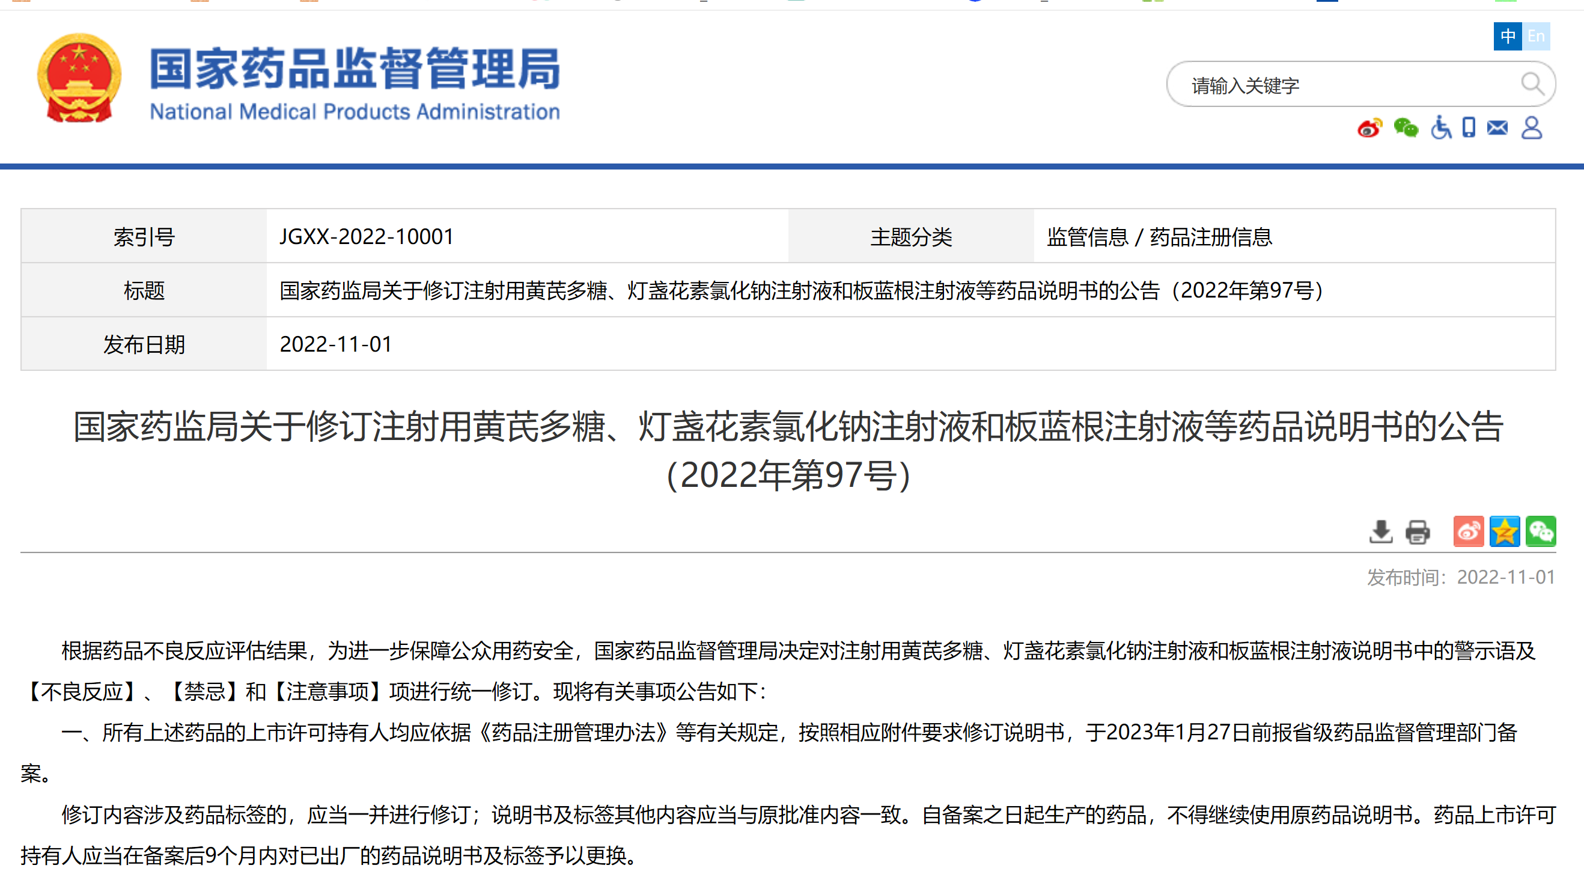Download the announcement via download icon

point(1381,532)
